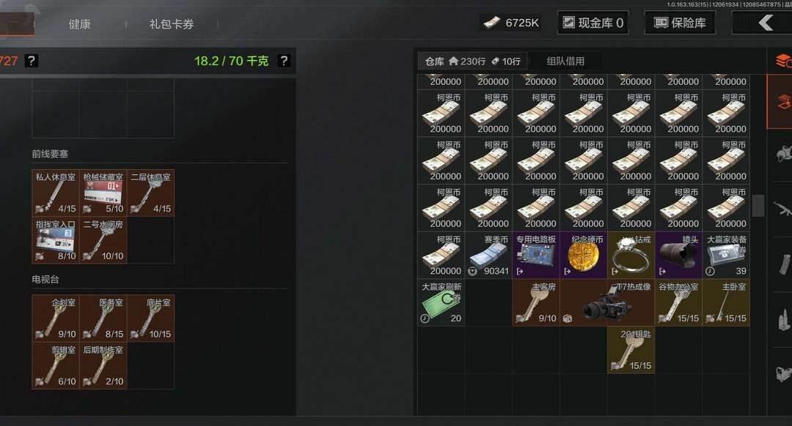Viewport: 792px width, 426px height.
Task: Open the 现金库 cash vault
Action: click(593, 23)
